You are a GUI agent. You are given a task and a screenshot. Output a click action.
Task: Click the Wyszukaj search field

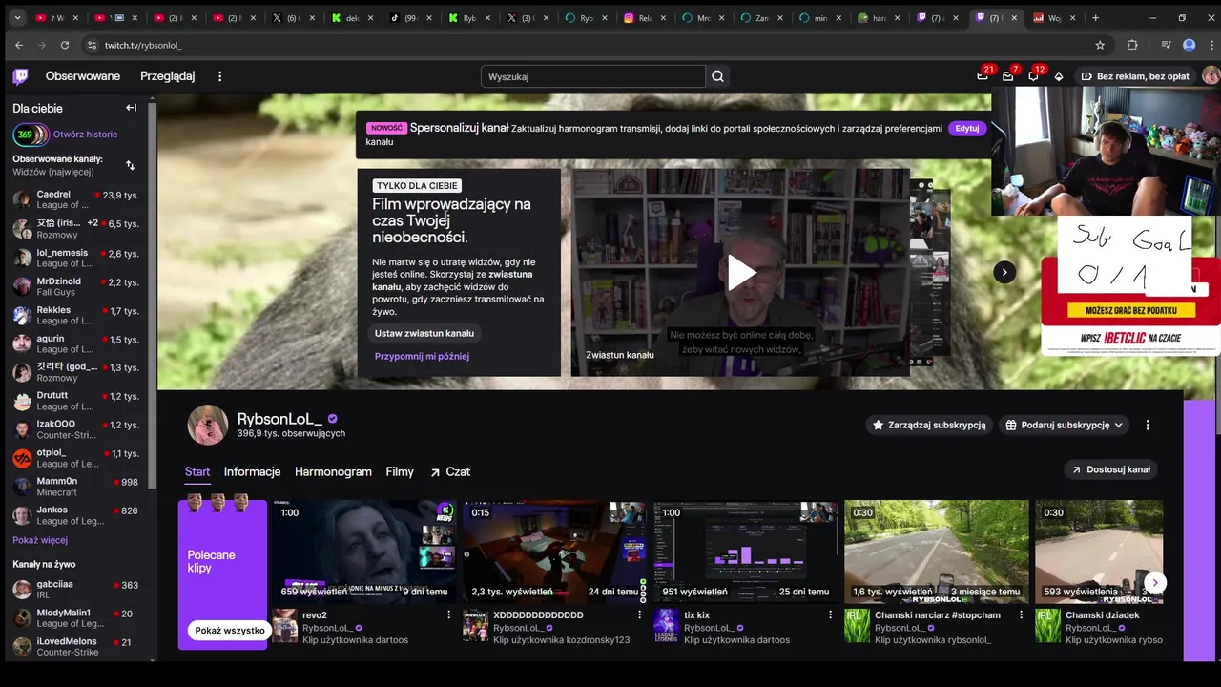[x=592, y=76]
